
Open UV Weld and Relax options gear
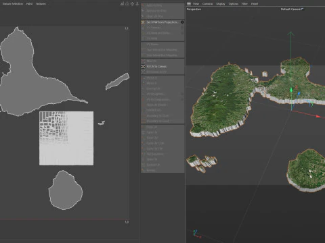[x=182, y=33]
